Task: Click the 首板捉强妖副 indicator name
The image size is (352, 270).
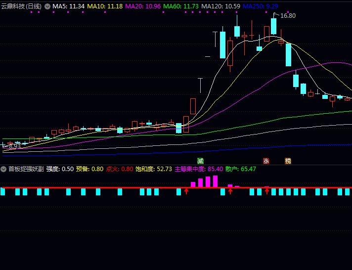Action: pos(26,169)
